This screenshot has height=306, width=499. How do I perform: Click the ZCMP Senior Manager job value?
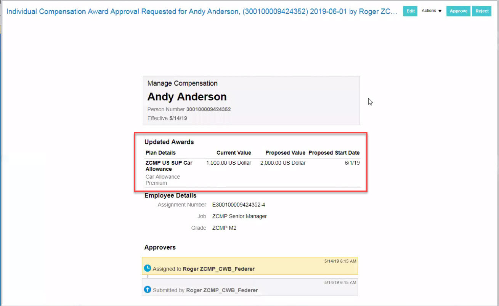pyautogui.click(x=239, y=216)
